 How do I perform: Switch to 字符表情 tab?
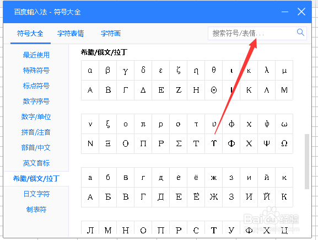click(71, 34)
